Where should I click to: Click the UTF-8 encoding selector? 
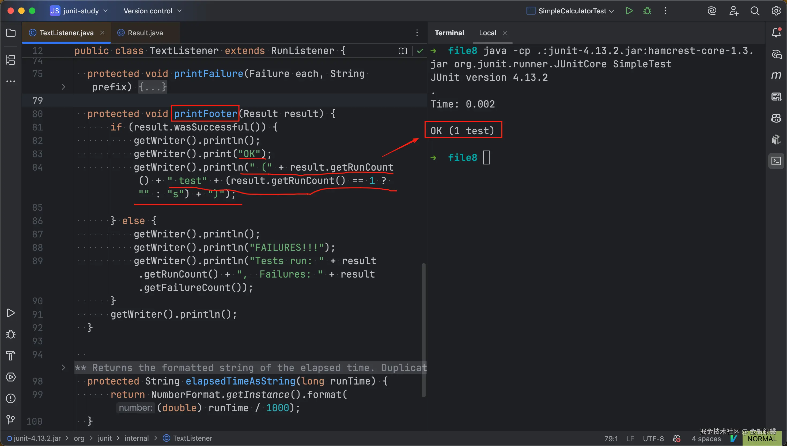[x=653, y=439]
